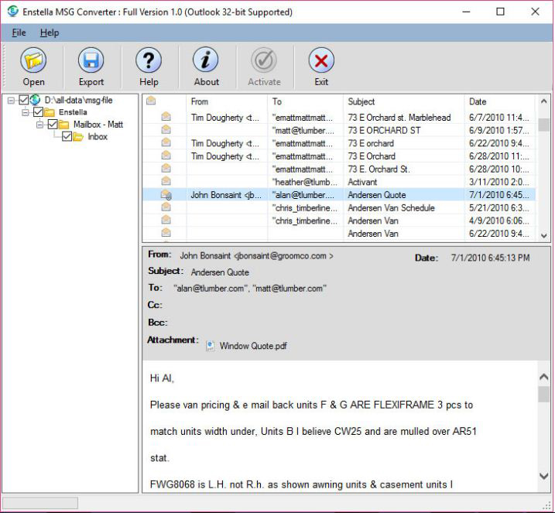The width and height of the screenshot is (555, 513).
Task: Select the Mailbox - Matt folder label
Action: (x=98, y=125)
